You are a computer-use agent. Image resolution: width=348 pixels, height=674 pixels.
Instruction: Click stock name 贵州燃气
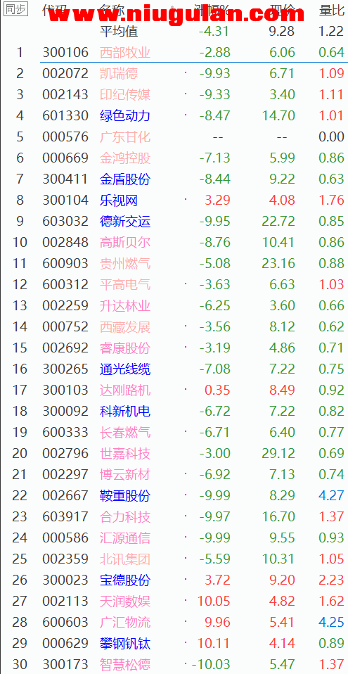click(125, 263)
